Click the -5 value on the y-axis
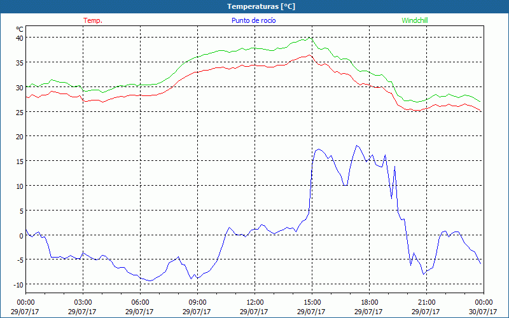Image resolution: width=509 pixels, height=318 pixels. tap(20, 260)
